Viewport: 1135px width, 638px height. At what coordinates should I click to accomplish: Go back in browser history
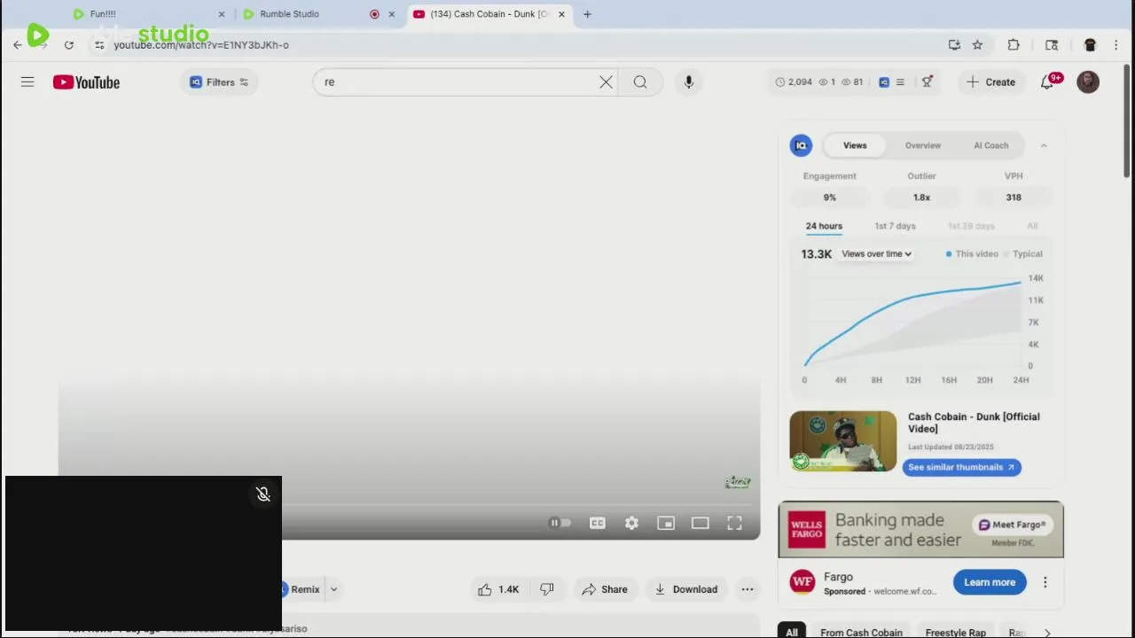[17, 45]
